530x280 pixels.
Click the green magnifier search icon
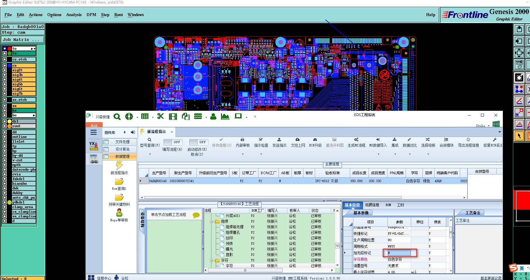117,117
